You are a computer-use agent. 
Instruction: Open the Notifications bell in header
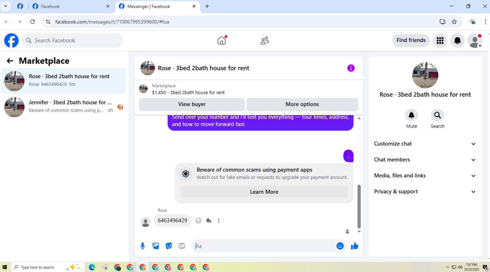[x=458, y=40]
